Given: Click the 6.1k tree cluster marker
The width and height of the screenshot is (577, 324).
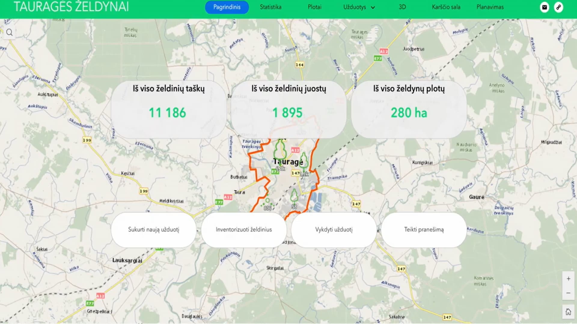Looking at the screenshot, I should (x=280, y=151).
